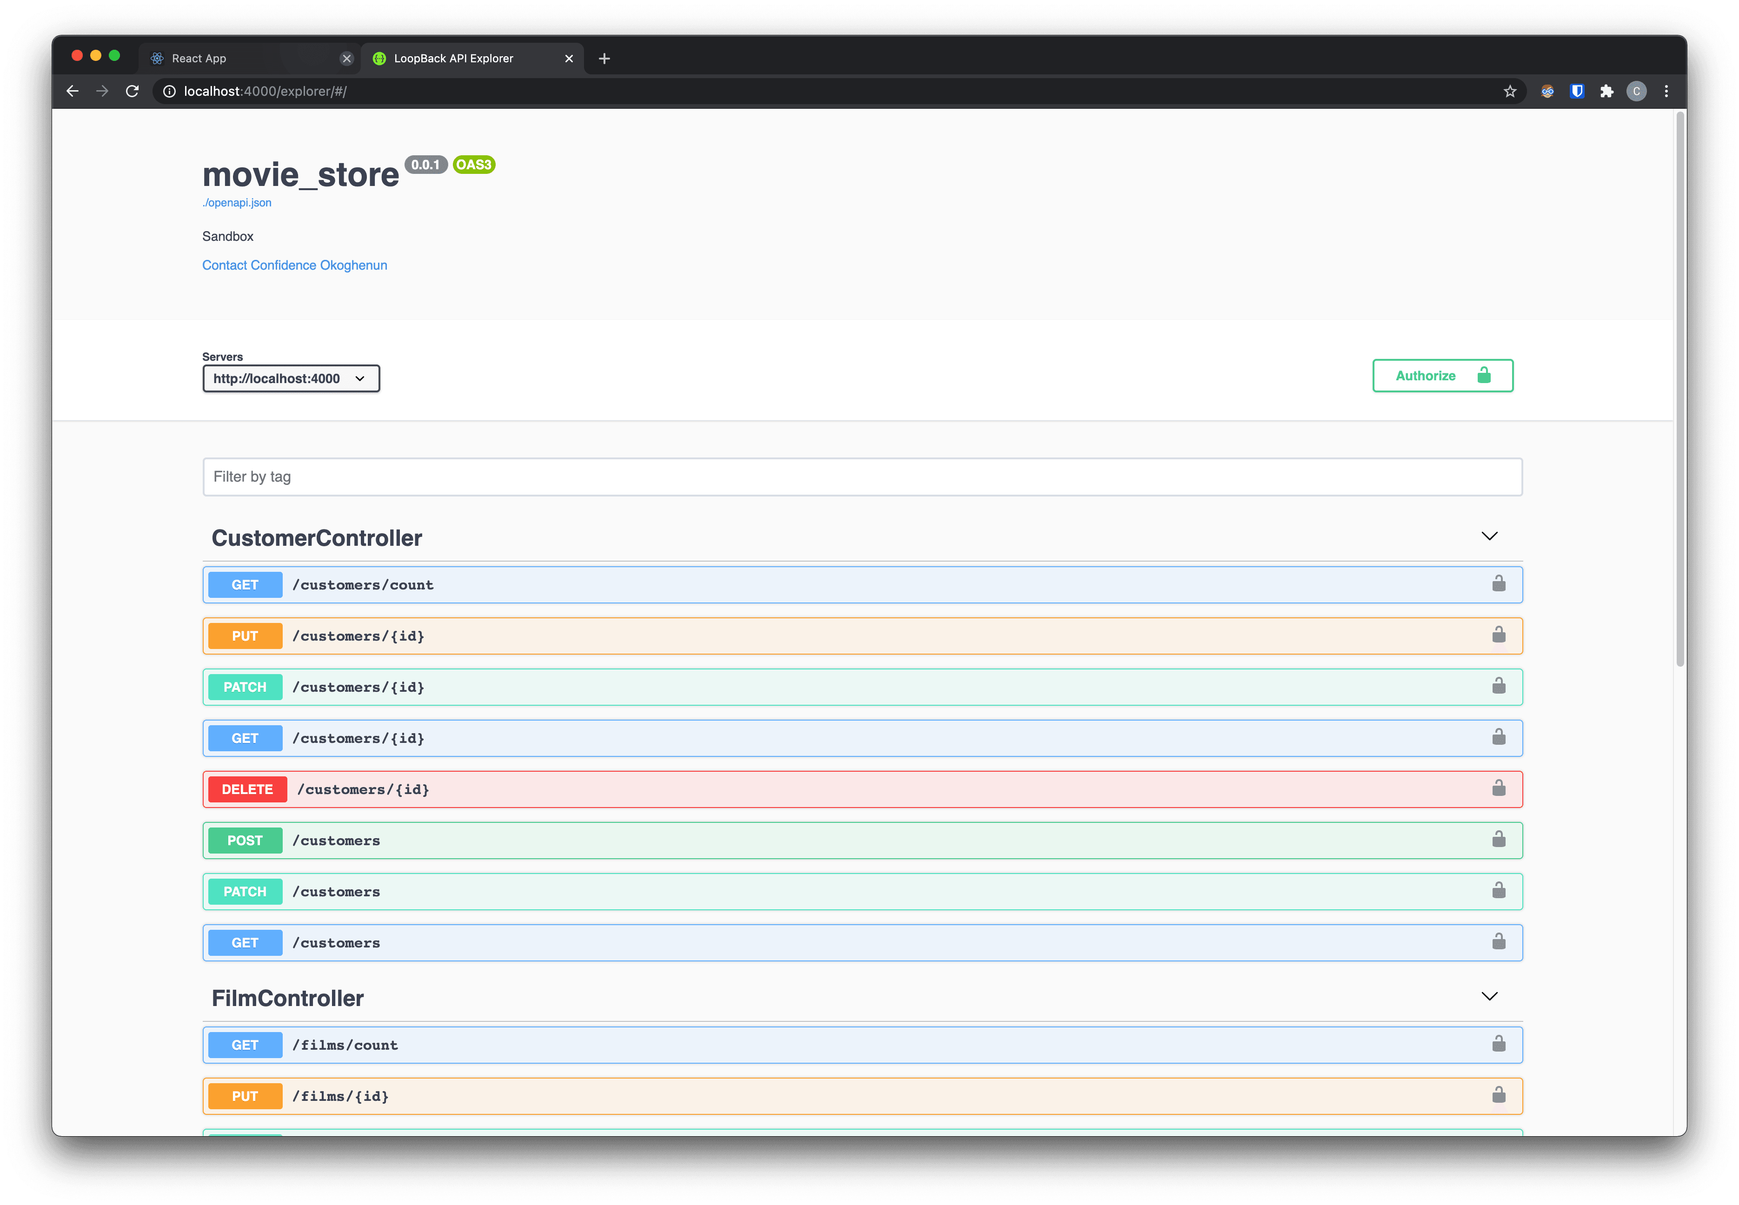Open the browser extensions puzzle icon
Image resolution: width=1739 pixels, height=1205 pixels.
point(1606,92)
